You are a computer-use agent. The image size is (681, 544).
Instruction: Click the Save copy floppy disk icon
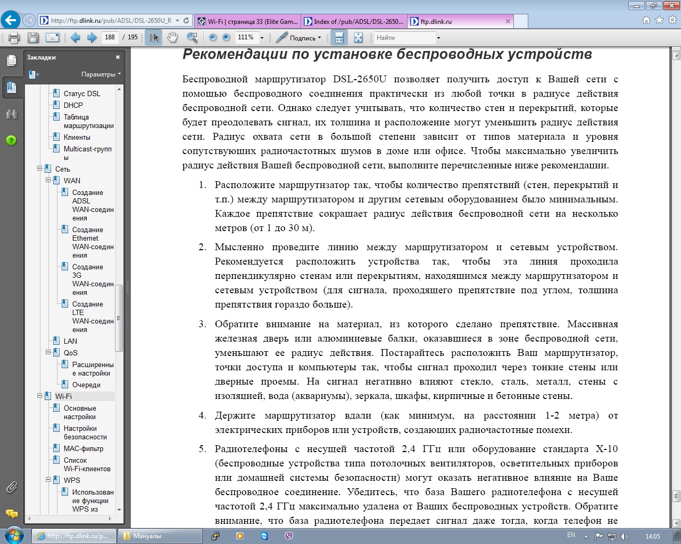[x=33, y=38]
